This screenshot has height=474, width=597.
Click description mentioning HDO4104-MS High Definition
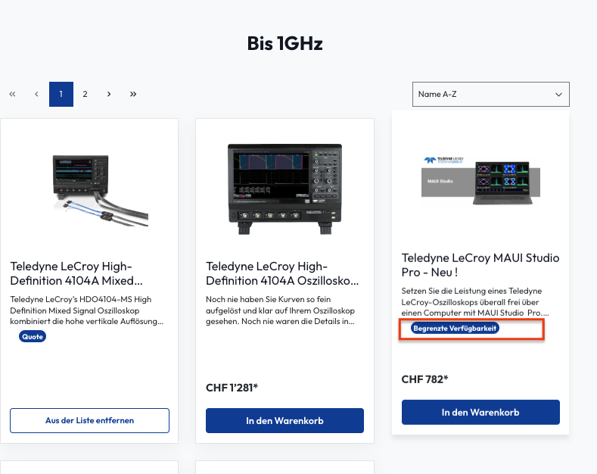click(87, 310)
